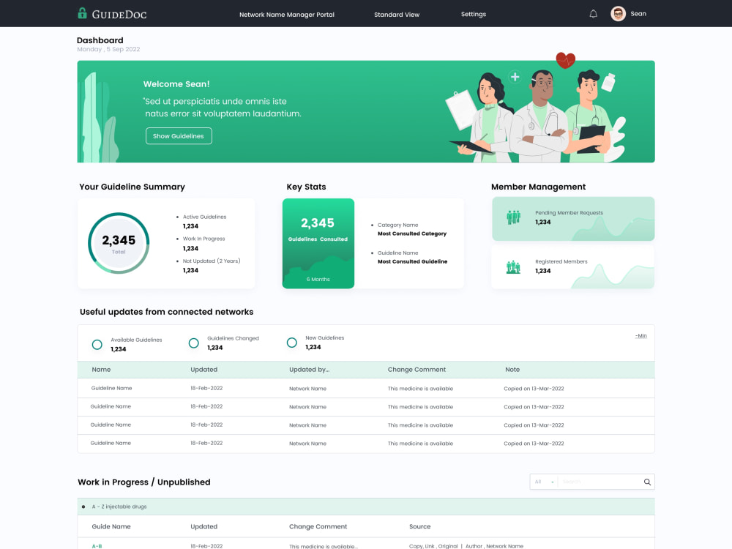Click Most Consulted Category text

411,234
